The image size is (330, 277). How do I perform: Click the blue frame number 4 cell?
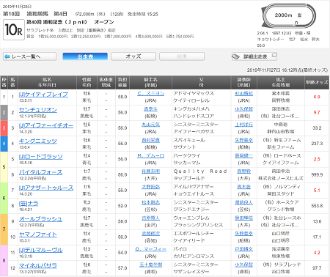(4, 144)
